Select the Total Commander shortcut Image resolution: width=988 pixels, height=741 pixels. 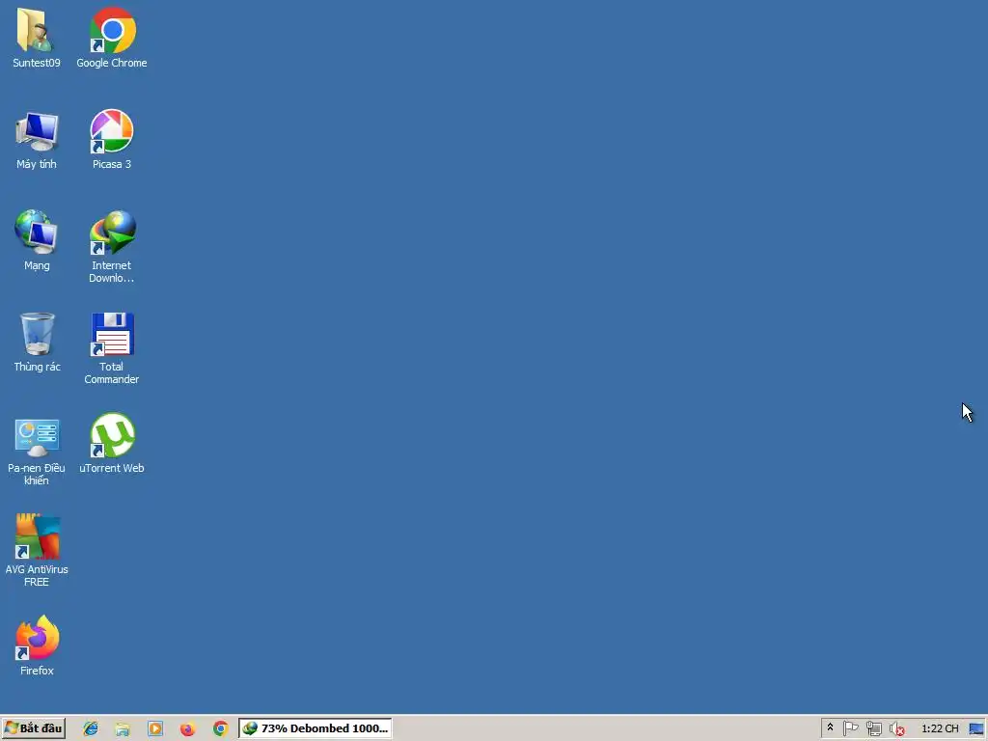tap(112, 348)
